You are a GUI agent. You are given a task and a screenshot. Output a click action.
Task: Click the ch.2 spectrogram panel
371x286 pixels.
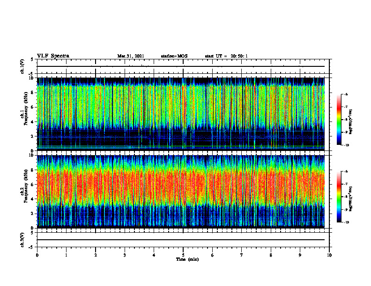click(x=181, y=192)
